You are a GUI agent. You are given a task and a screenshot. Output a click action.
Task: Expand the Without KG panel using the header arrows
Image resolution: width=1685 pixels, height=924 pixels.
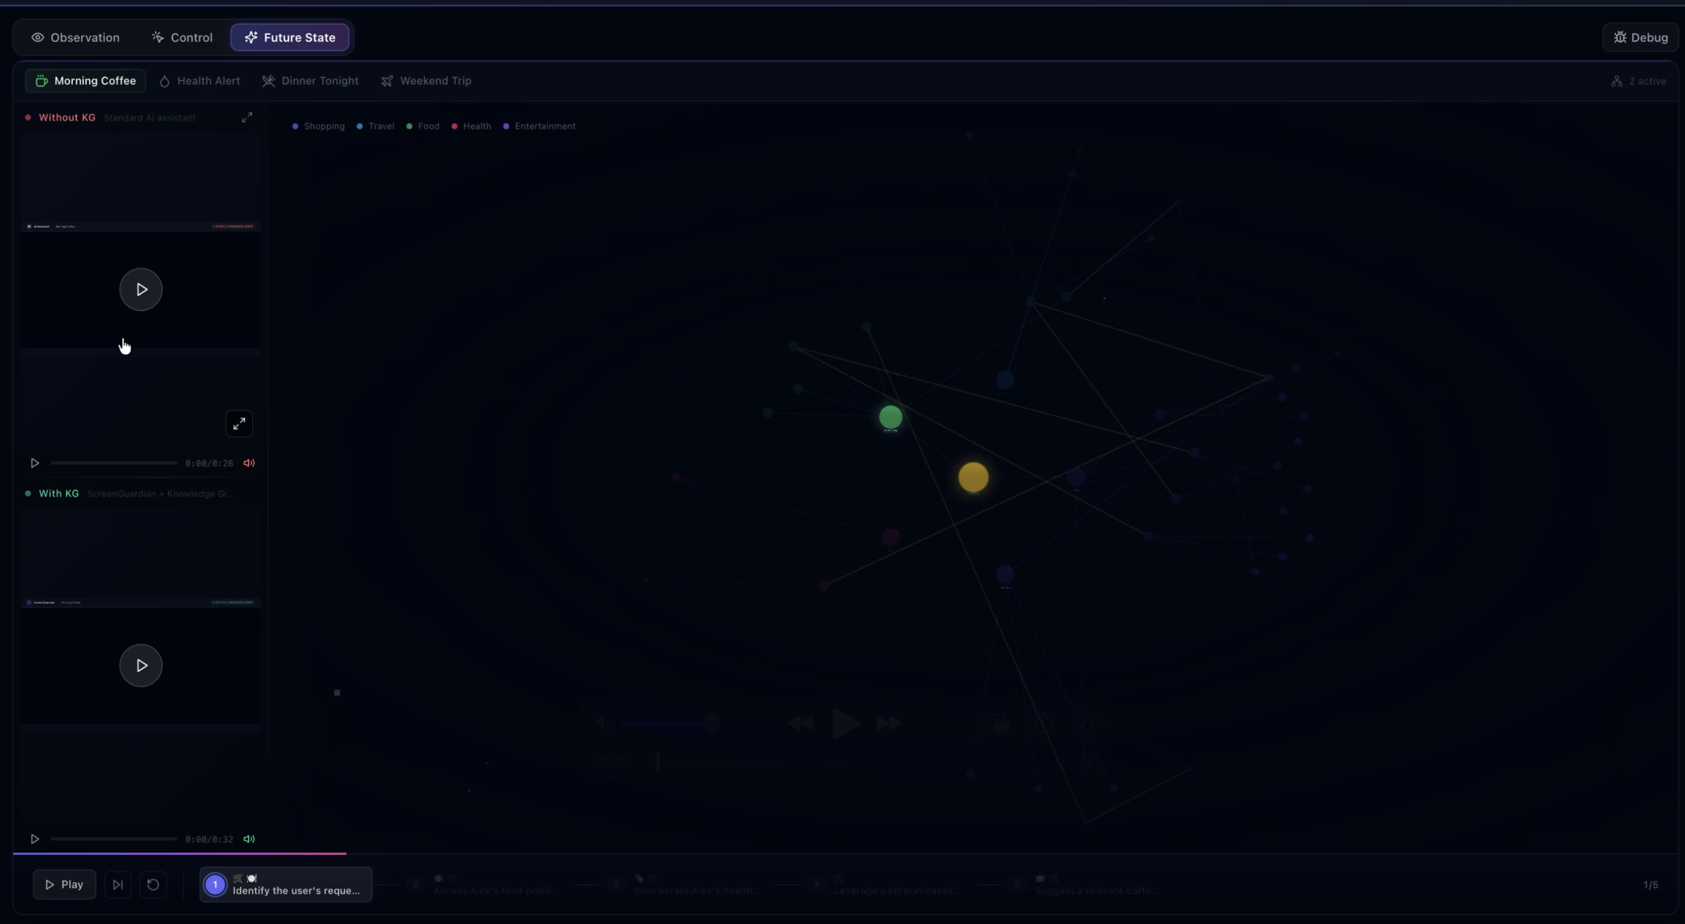coord(246,118)
